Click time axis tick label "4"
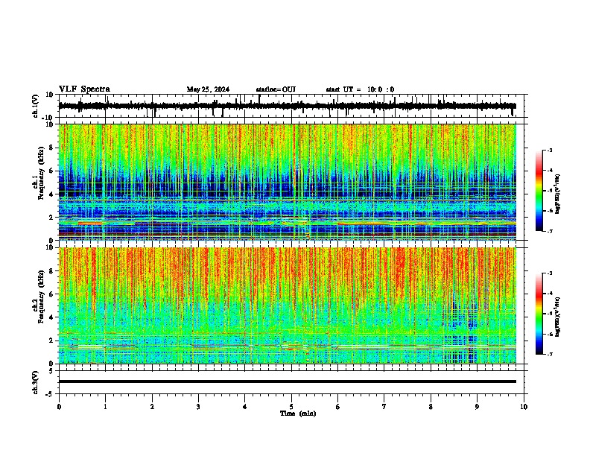590x456 pixels. [245, 407]
